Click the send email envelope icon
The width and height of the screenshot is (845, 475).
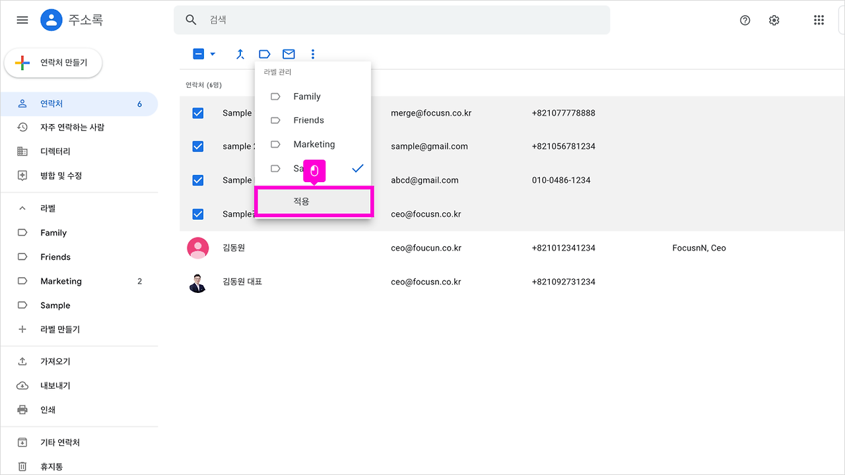pos(288,54)
